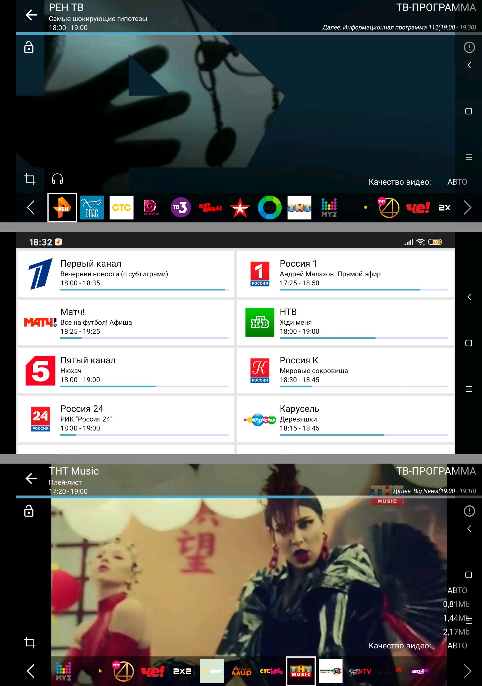This screenshot has width=482, height=686.
Task: Go back from the РЕН ТВ player screen
Action: pyautogui.click(x=31, y=15)
